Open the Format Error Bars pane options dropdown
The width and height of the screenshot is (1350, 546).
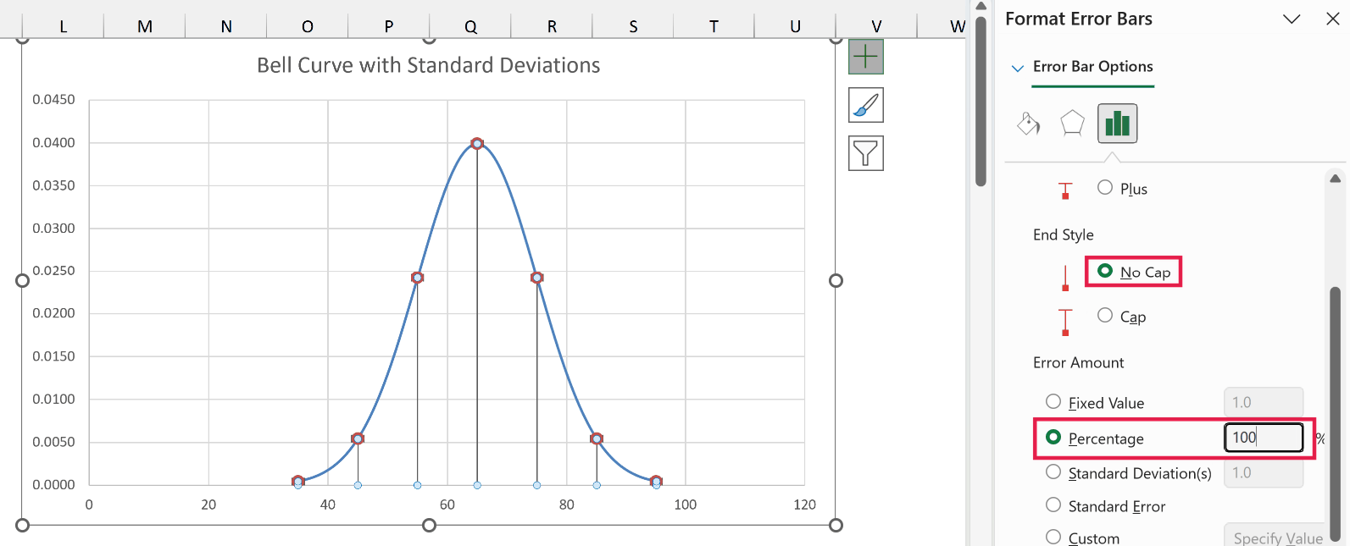click(x=1292, y=19)
